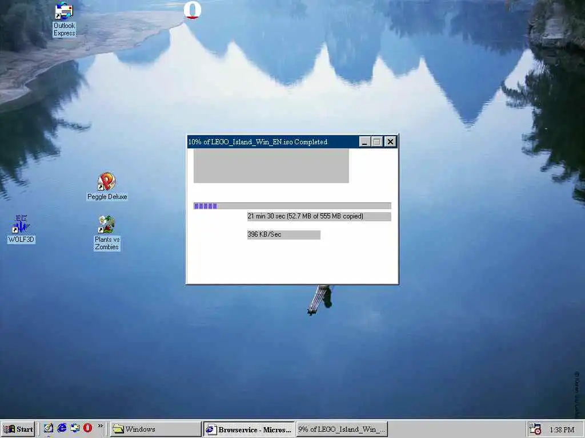Switch to Browservice taskbar button
The image size is (585, 438).
click(x=249, y=429)
